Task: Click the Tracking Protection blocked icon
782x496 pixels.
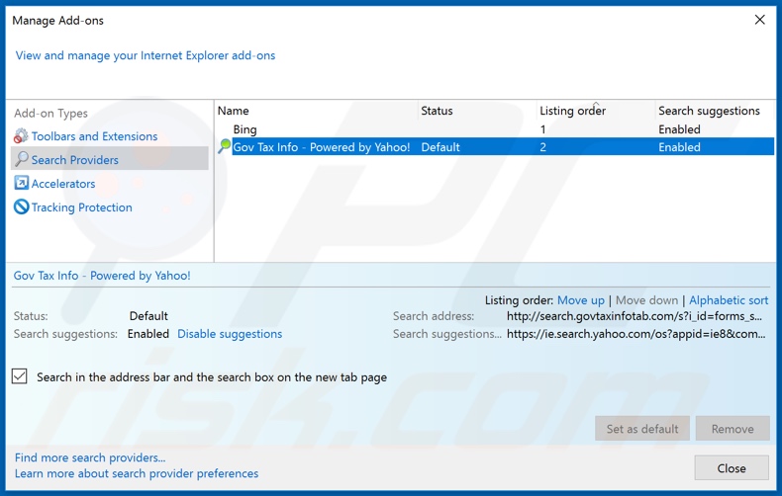Action: [21, 207]
